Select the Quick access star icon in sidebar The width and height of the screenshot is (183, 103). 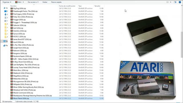(5, 8)
